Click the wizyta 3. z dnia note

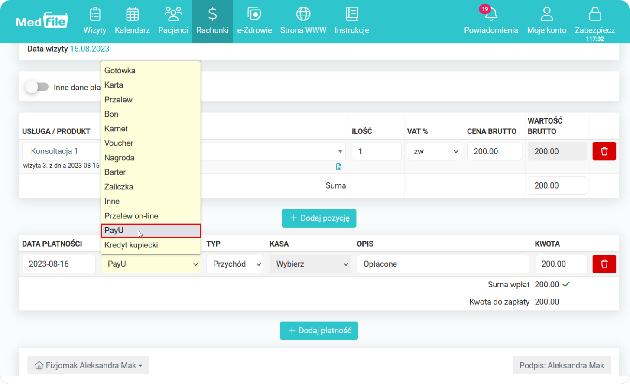pyautogui.click(x=62, y=166)
